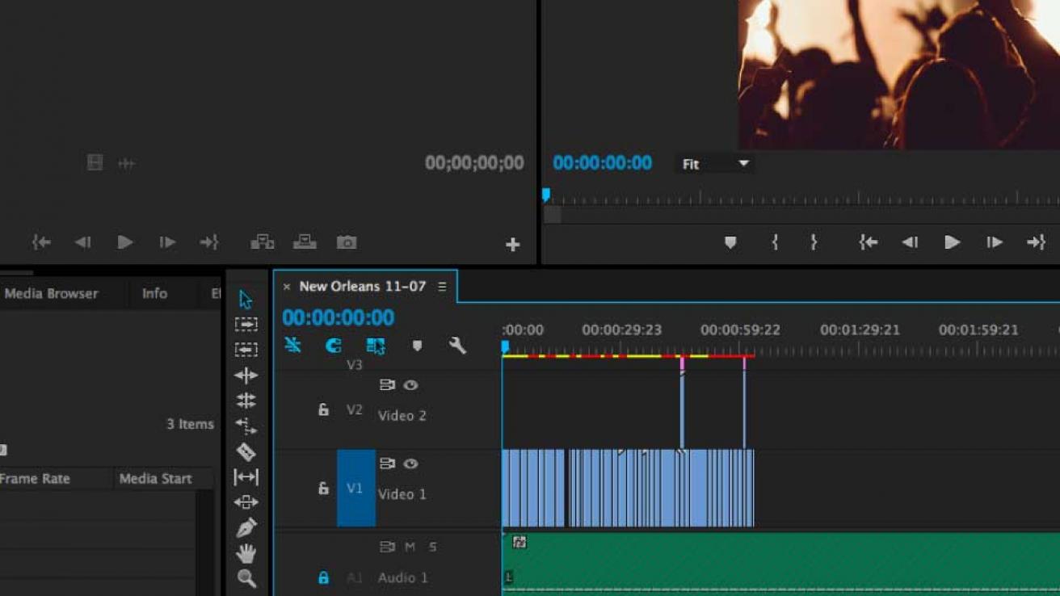Switch to the Media Browser tab
The image size is (1060, 596).
(50, 293)
